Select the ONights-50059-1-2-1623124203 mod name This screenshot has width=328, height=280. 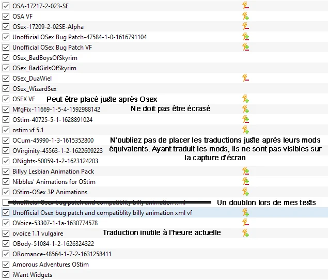coord(55,161)
